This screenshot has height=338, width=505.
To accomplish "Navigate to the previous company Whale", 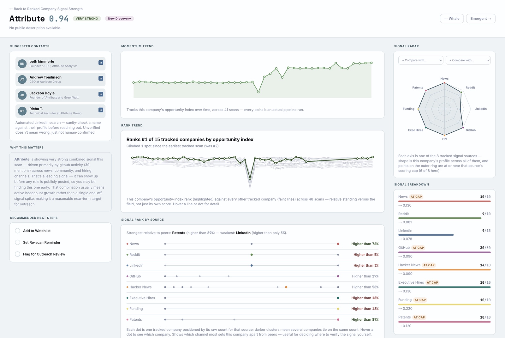I will coord(452,19).
